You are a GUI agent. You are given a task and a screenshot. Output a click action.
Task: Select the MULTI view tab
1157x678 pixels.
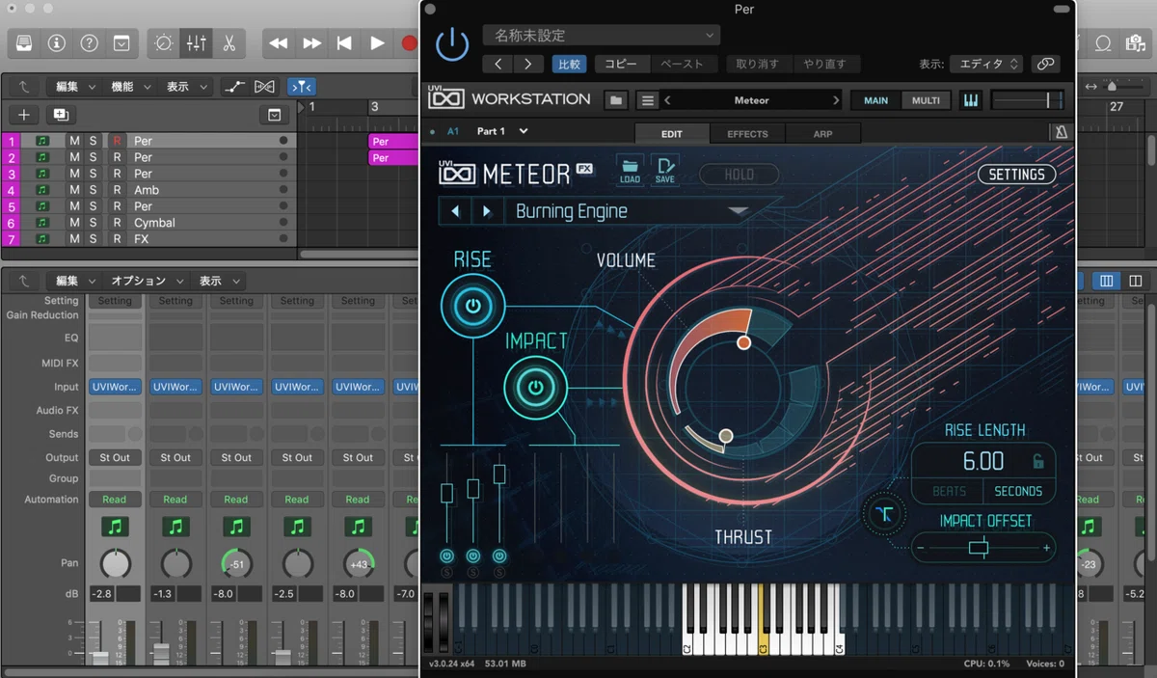coord(926,100)
